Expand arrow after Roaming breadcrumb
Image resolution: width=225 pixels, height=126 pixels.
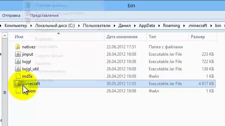(184, 26)
